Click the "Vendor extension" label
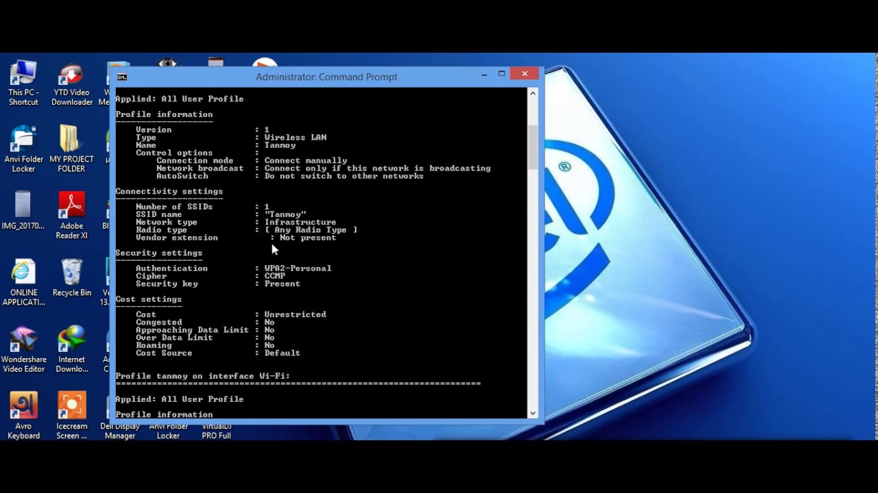The width and height of the screenshot is (878, 493). point(176,238)
